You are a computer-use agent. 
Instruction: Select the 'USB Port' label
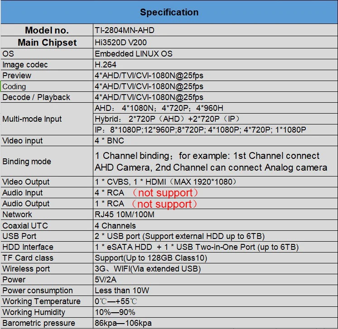19,236
